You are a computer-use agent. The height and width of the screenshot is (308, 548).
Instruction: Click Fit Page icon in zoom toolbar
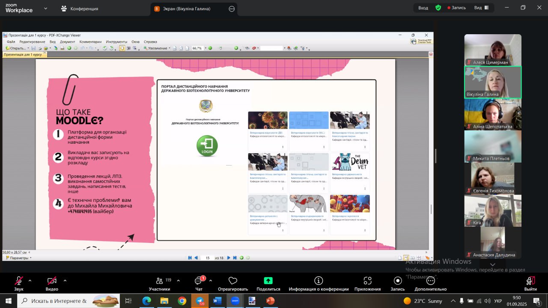[x=181, y=48]
